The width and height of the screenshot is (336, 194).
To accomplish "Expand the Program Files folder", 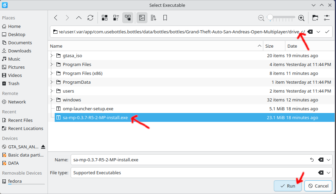I will [x=51, y=64].
